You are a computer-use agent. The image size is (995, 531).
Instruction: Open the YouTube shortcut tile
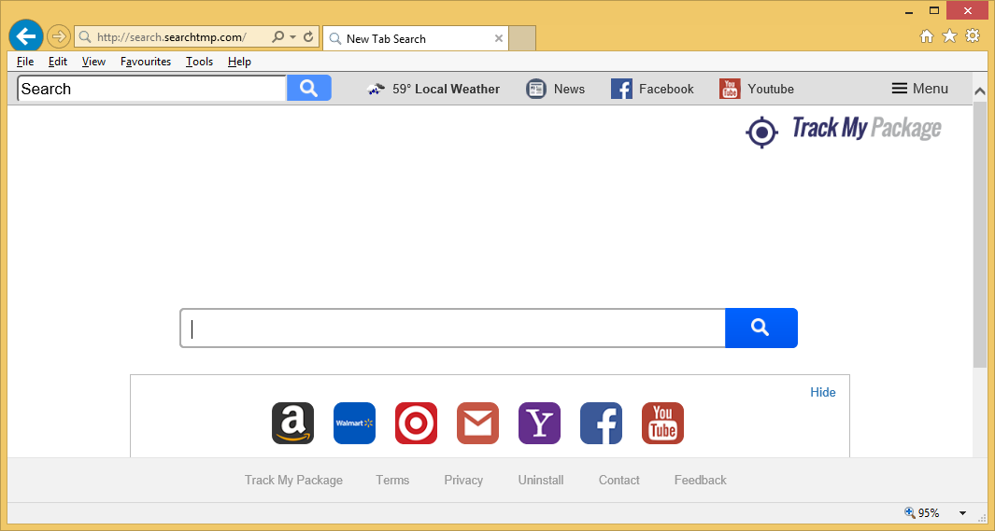[662, 424]
